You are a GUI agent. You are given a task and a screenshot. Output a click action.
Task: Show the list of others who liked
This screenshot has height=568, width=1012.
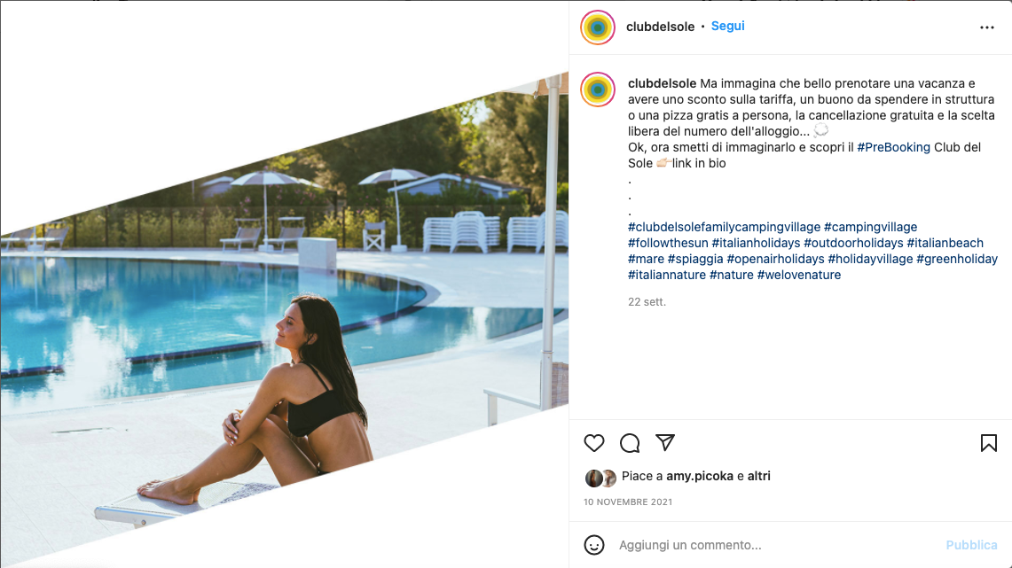pyautogui.click(x=759, y=476)
